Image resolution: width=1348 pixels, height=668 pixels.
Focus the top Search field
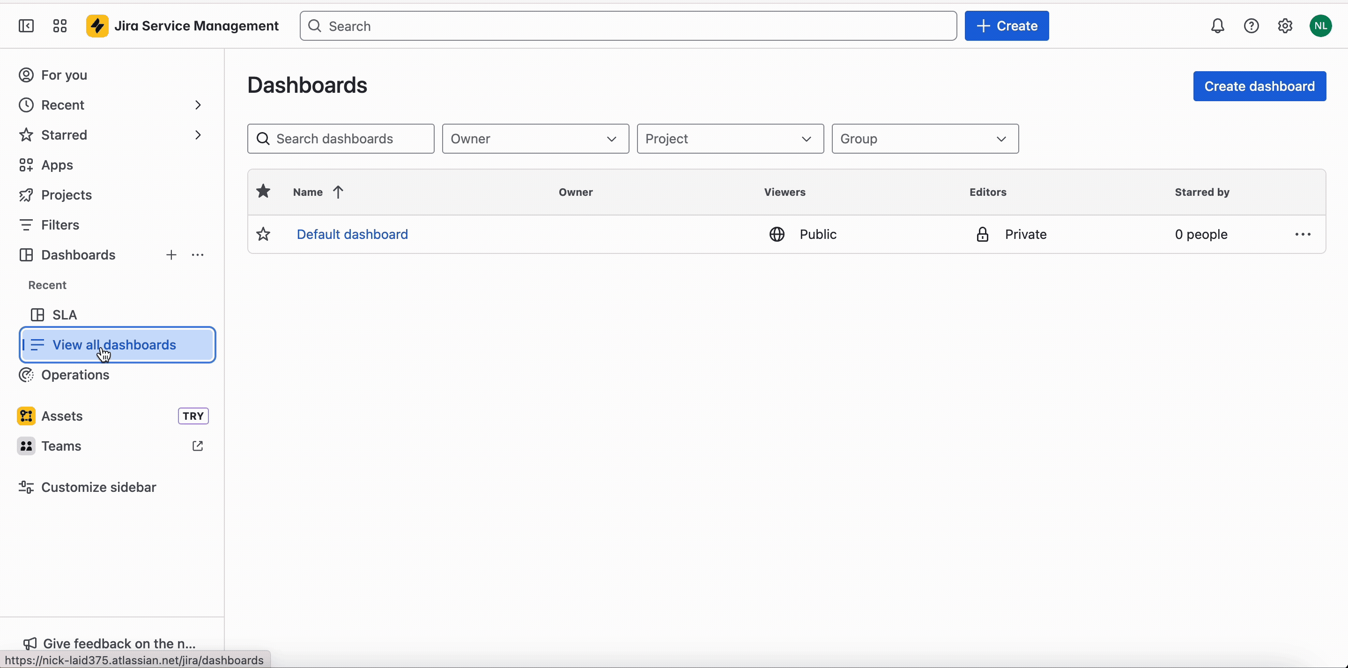click(628, 26)
